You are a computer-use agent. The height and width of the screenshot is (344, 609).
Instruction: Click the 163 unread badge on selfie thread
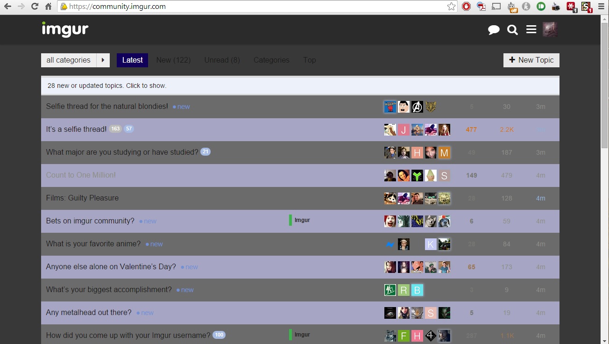point(115,129)
